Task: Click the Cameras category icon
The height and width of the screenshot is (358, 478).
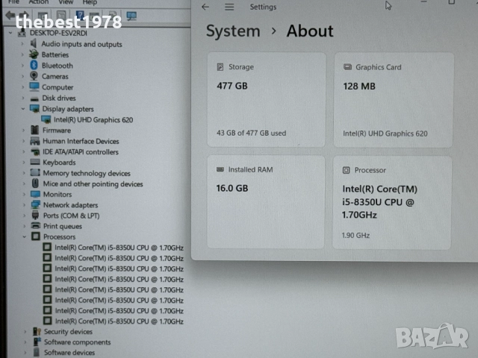Action: pyautogui.click(x=34, y=76)
